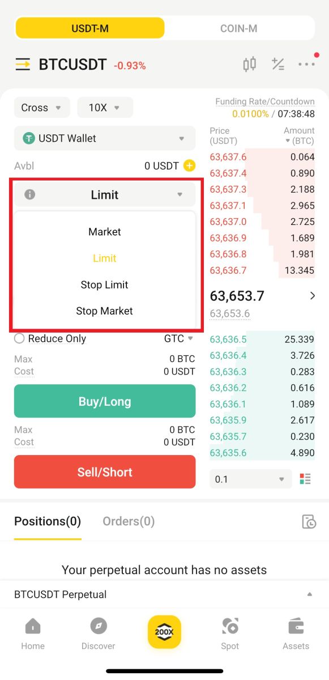Click the Buy/Long button

(x=104, y=401)
